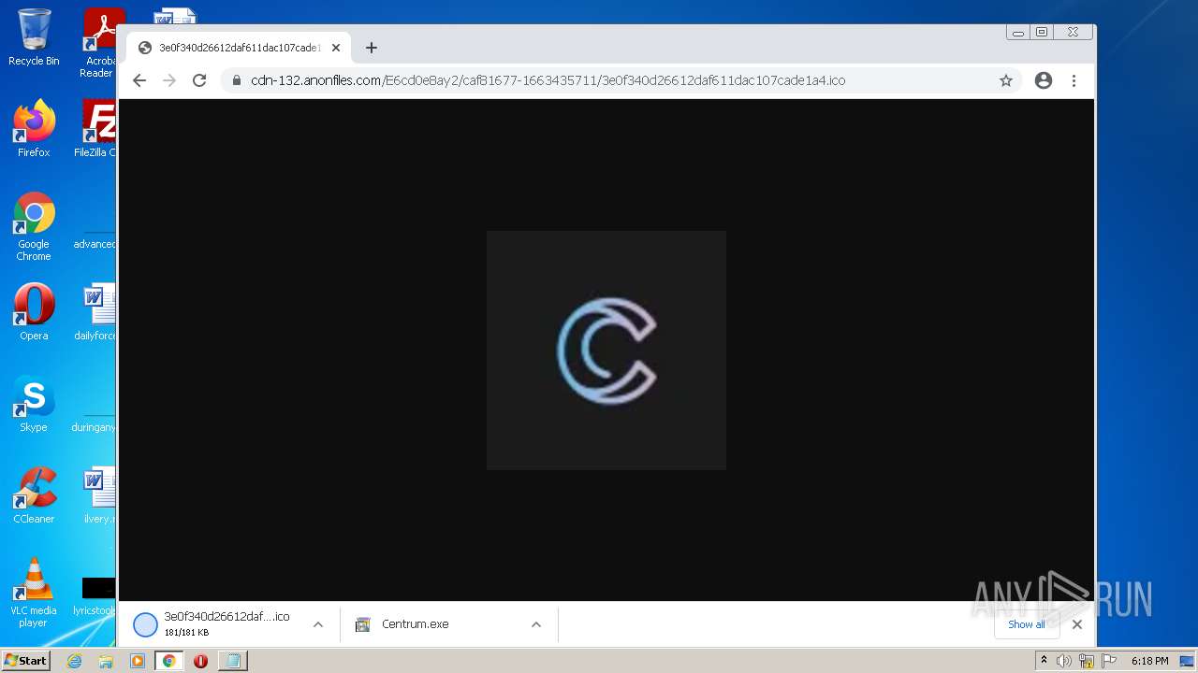This screenshot has width=1198, height=673.
Task: Select the 3e0f340d26612daf611dac107cade1 tab
Action: click(x=238, y=48)
